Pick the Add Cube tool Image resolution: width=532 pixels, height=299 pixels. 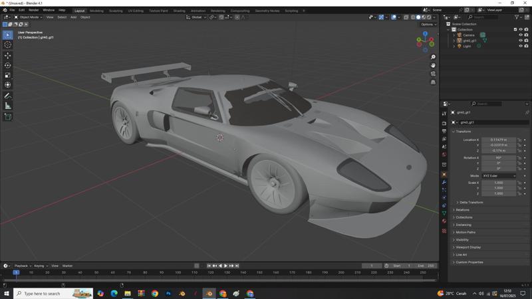[8, 117]
